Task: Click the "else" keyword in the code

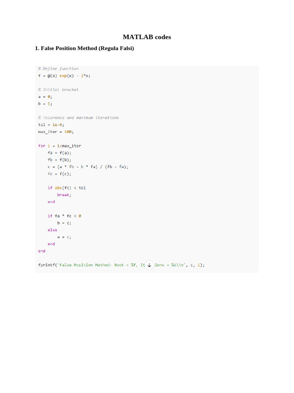Action: click(52, 230)
